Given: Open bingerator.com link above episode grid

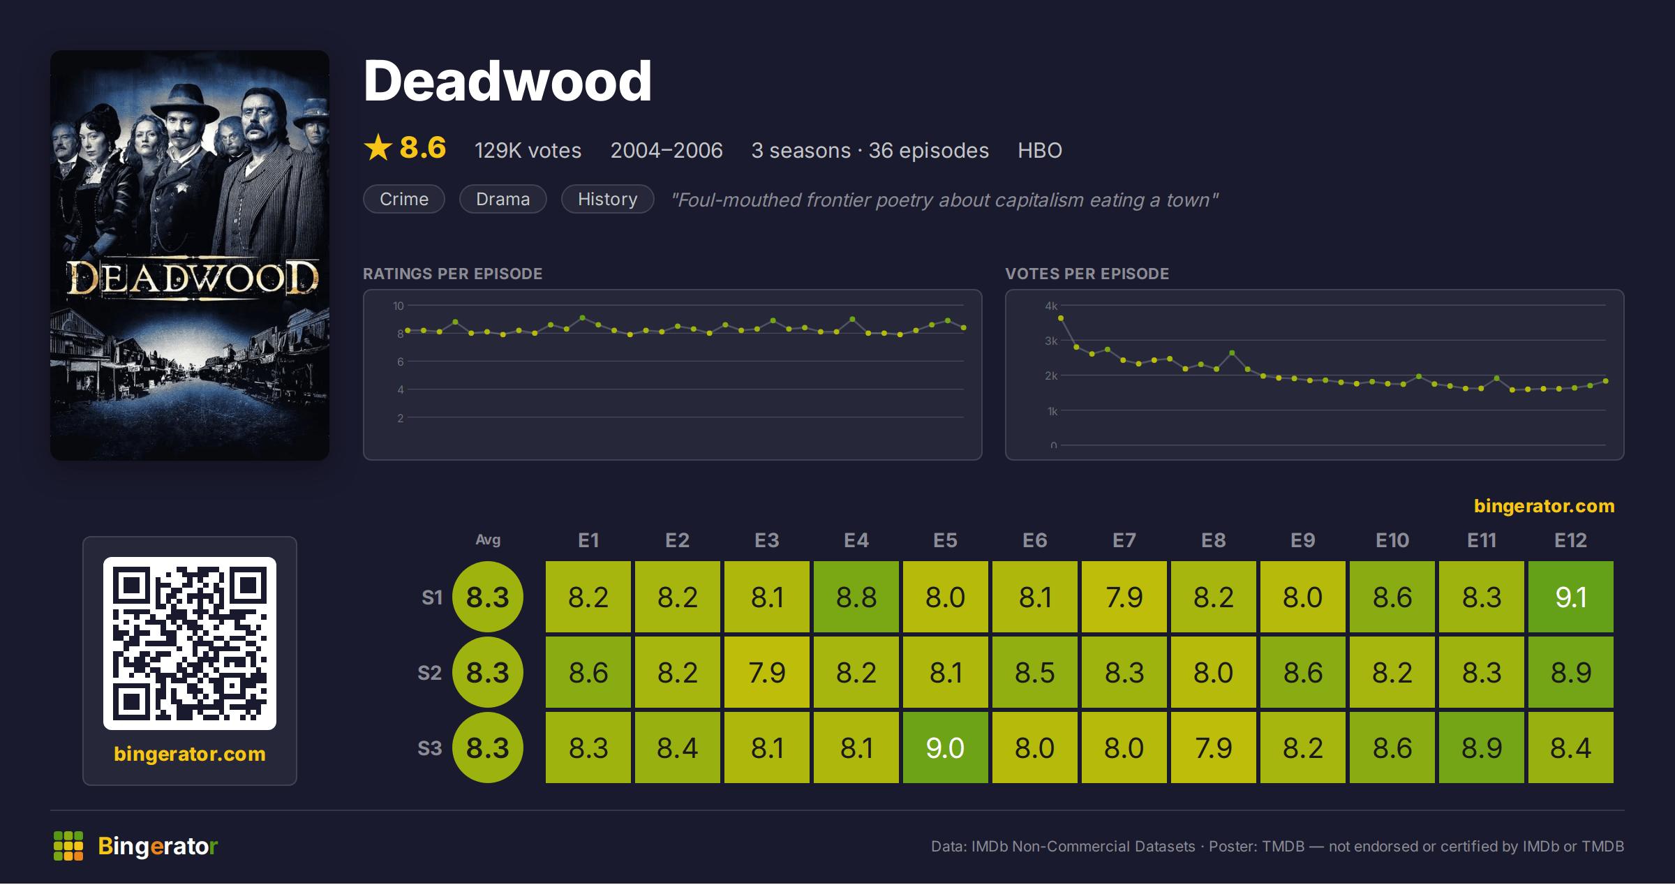Looking at the screenshot, I should (1544, 506).
